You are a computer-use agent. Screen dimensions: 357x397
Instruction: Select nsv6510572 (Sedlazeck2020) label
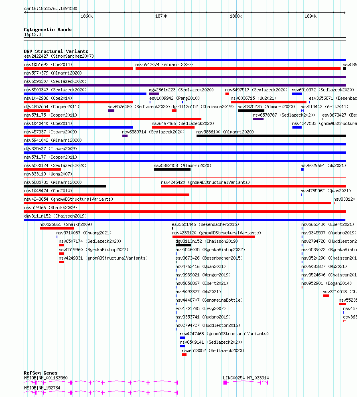[323, 90]
